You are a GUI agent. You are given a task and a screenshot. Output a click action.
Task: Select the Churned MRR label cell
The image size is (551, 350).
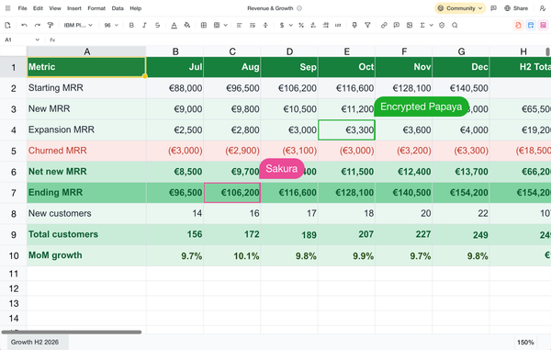86,151
